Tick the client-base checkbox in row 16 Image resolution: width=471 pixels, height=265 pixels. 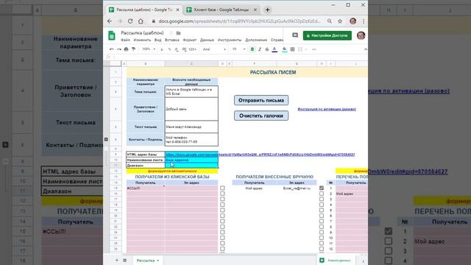click(x=222, y=194)
